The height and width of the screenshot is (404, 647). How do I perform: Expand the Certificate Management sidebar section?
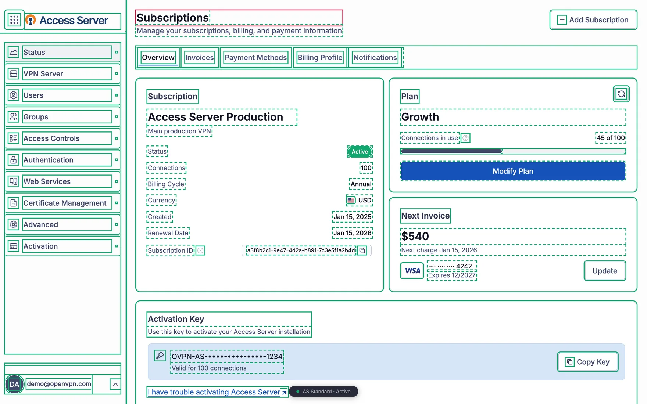click(x=116, y=203)
